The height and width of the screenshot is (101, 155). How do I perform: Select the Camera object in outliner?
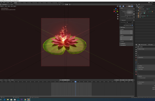141,13
